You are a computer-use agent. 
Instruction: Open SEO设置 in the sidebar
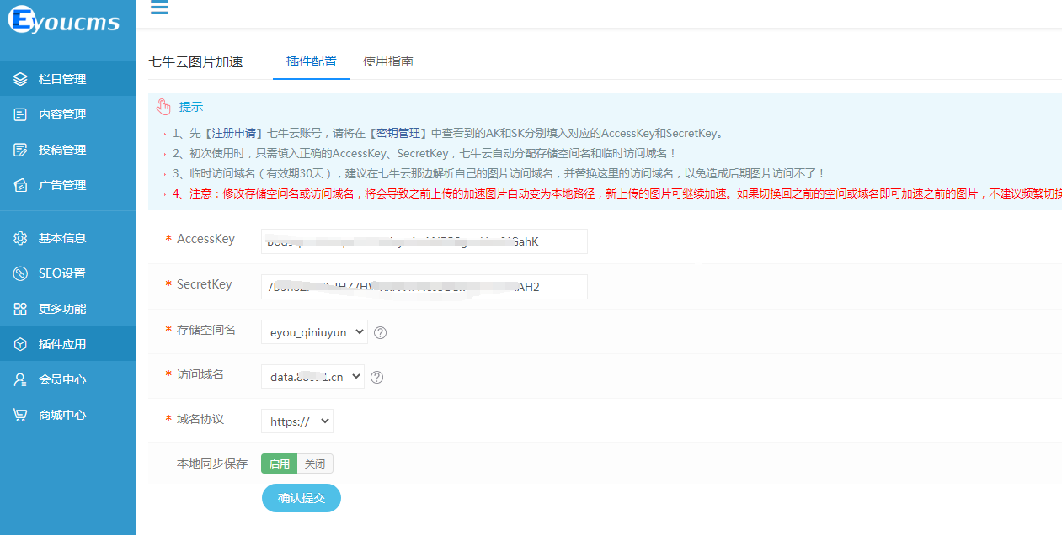[x=67, y=273]
